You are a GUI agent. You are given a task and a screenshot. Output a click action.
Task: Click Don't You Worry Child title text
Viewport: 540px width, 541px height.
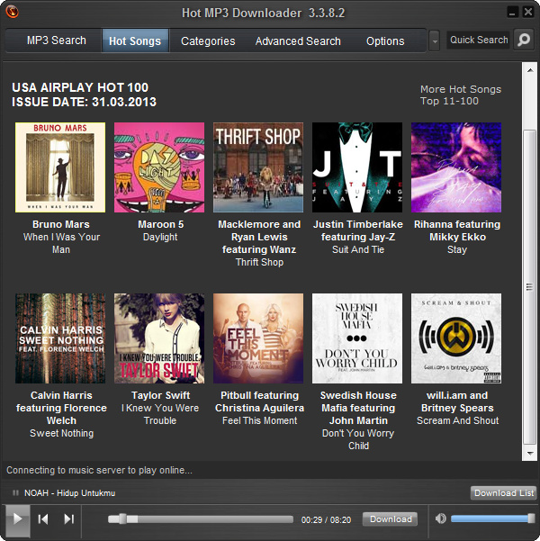click(x=358, y=439)
